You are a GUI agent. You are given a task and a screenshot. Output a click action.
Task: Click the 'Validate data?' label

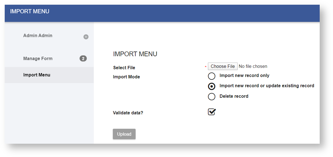(128, 113)
